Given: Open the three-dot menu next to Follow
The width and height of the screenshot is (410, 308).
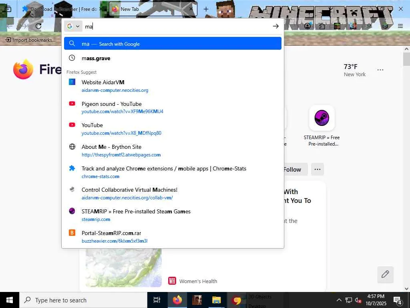Looking at the screenshot, I should (318, 170).
